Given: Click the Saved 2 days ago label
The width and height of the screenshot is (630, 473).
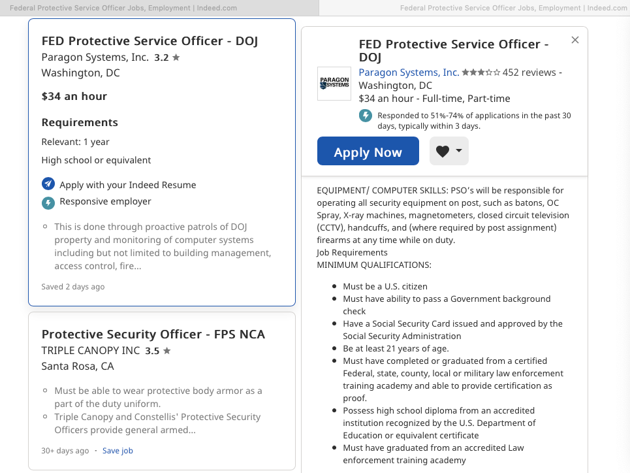Looking at the screenshot, I should (72, 287).
